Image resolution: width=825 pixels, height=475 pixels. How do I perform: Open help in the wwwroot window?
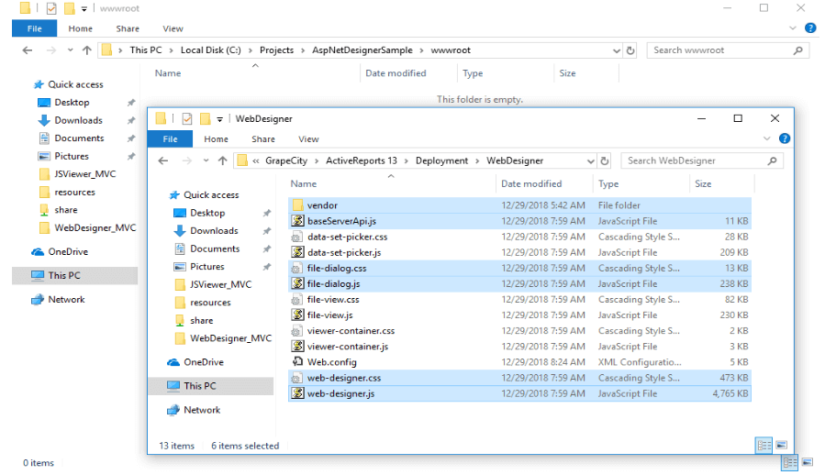(810, 28)
